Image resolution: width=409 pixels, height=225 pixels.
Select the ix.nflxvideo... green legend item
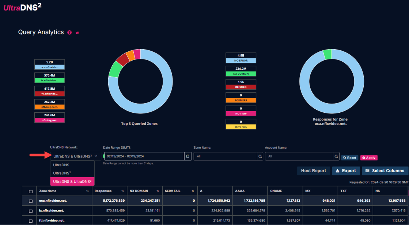point(50,78)
